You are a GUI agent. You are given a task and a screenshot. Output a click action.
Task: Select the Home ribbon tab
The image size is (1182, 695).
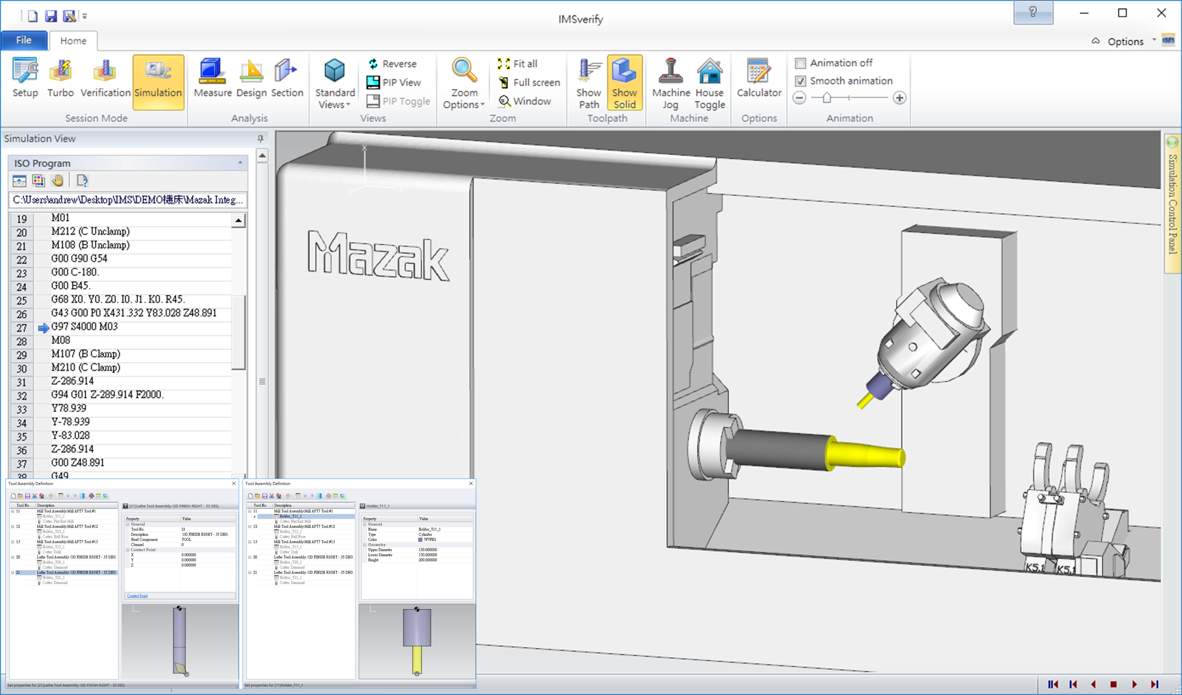click(x=73, y=41)
